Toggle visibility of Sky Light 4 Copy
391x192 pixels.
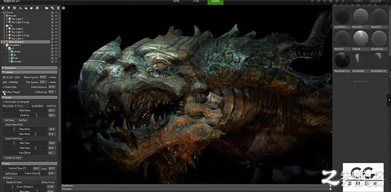56,35
